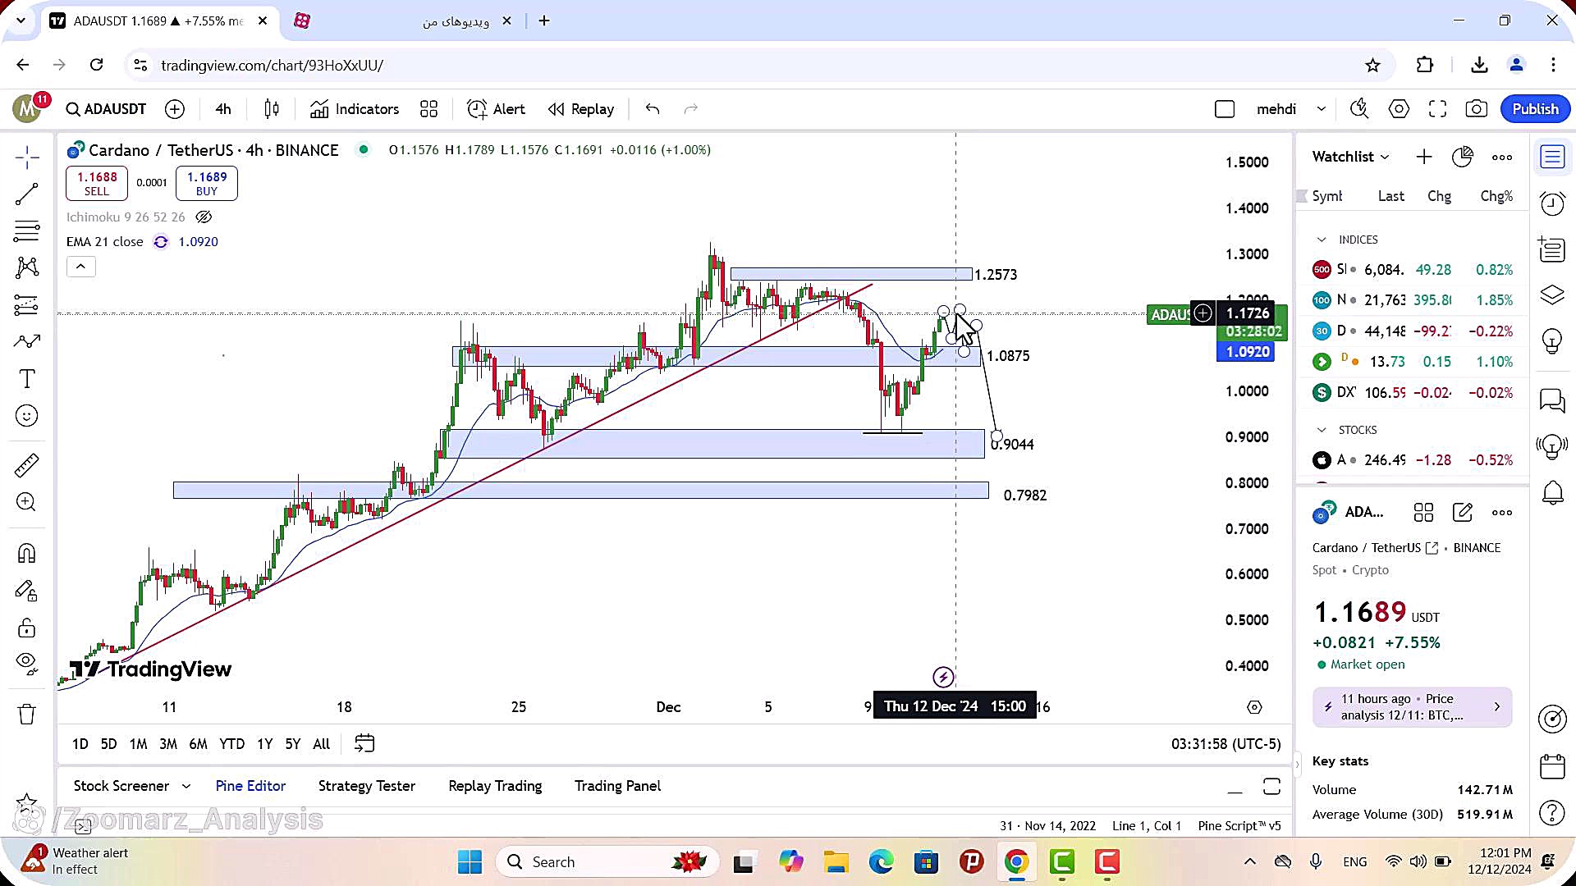Image resolution: width=1576 pixels, height=886 pixels.
Task: Switch to Trading Panel tab
Action: (x=617, y=786)
